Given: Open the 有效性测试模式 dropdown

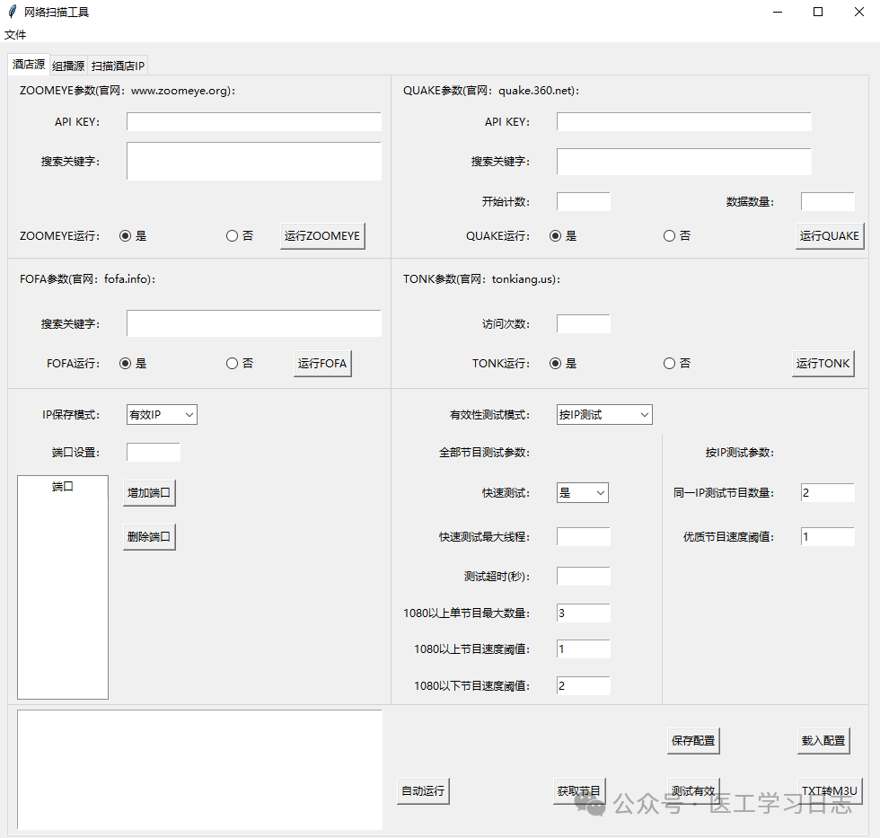Looking at the screenshot, I should pos(604,415).
